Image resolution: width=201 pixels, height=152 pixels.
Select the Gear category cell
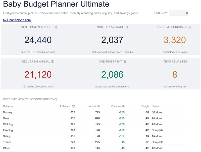[6, 118]
